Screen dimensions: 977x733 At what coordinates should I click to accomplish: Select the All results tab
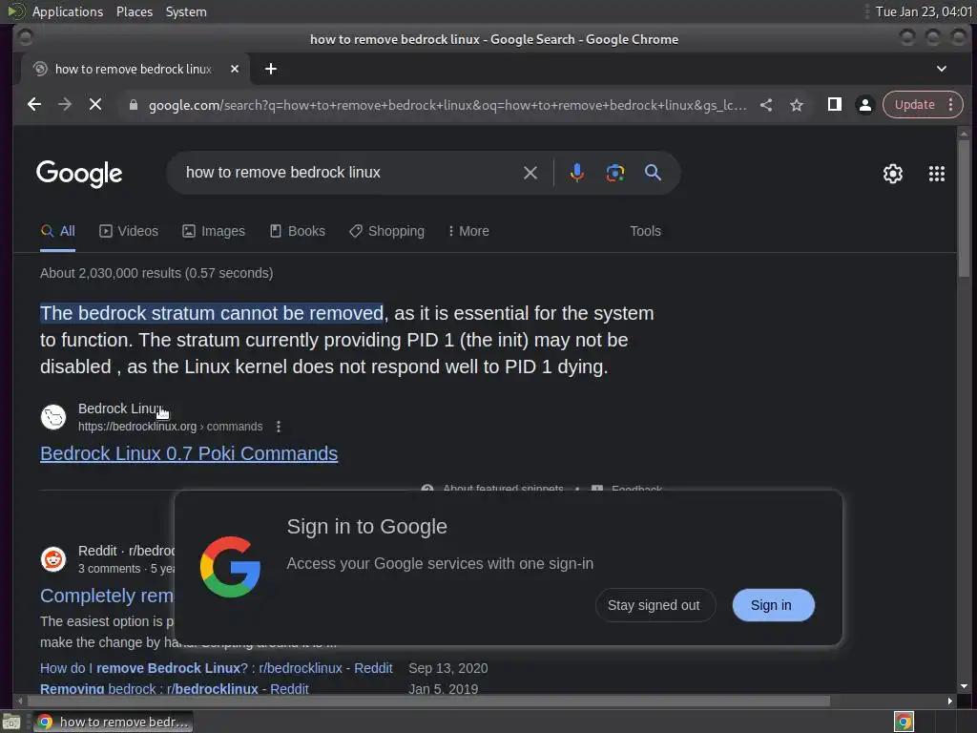click(58, 231)
